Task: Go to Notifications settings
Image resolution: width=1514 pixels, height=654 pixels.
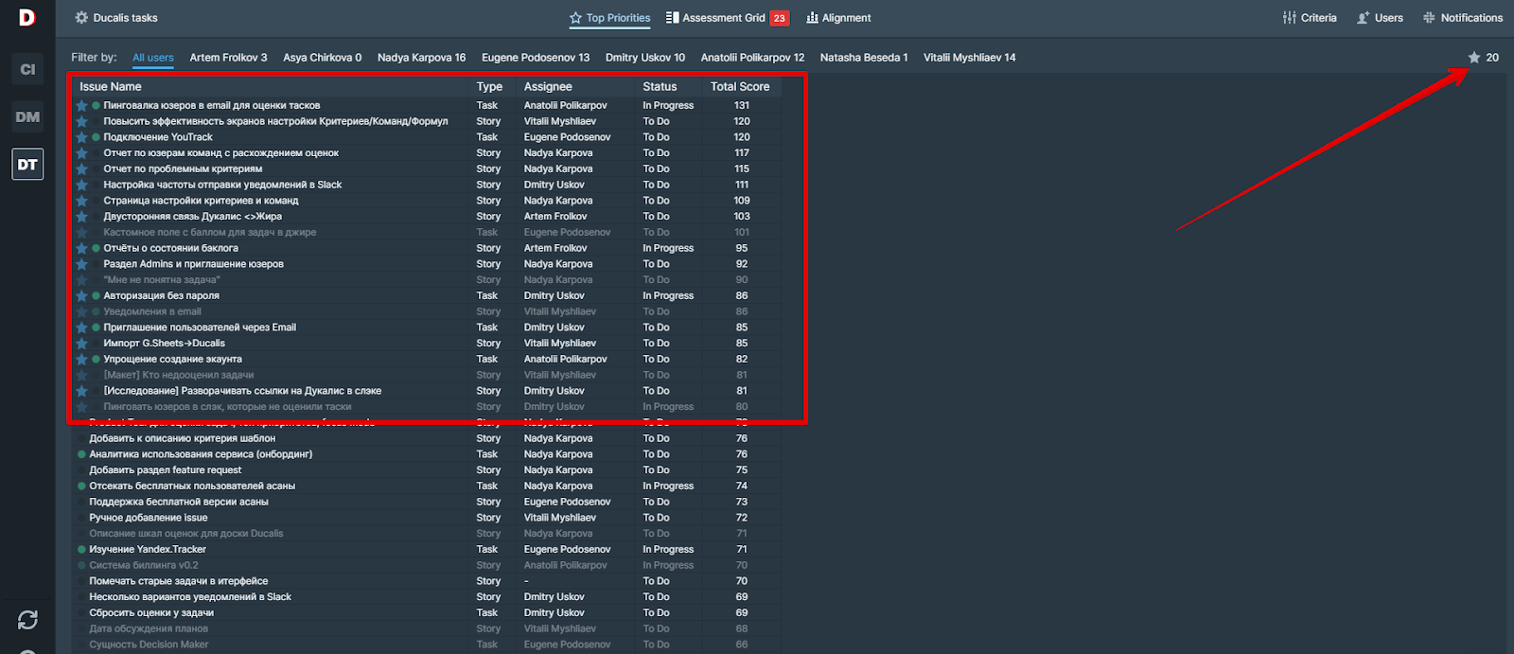Action: 1462,18
